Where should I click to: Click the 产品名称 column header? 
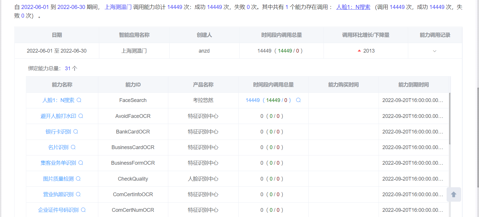[x=203, y=85]
